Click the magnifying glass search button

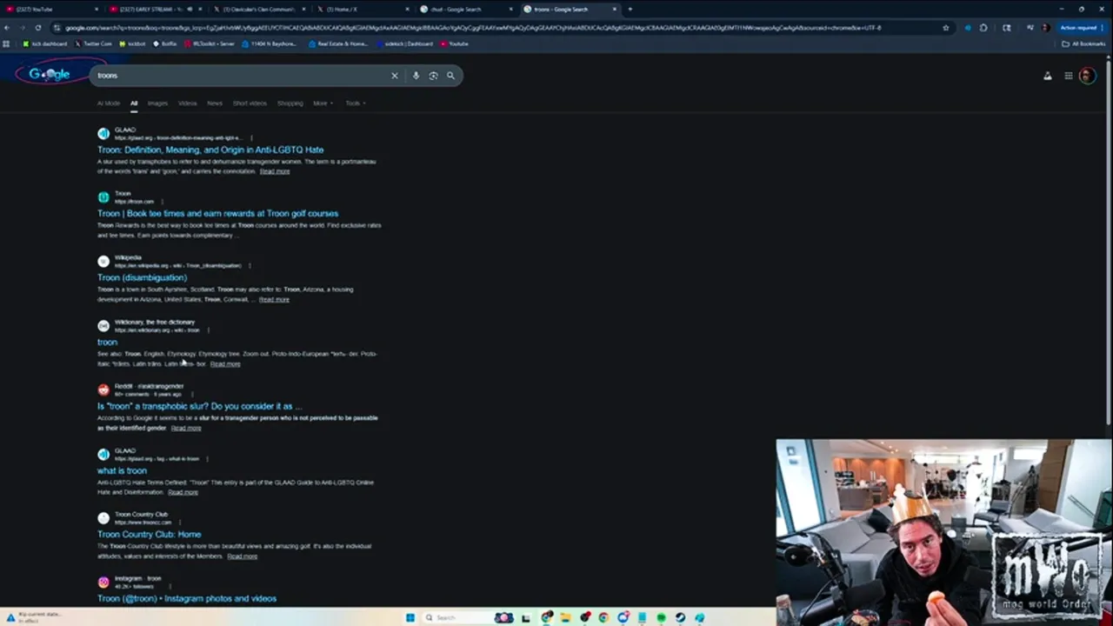pyautogui.click(x=450, y=76)
